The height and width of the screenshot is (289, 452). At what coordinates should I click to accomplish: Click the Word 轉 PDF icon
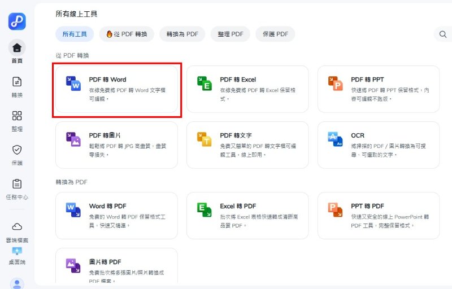pyautogui.click(x=73, y=210)
